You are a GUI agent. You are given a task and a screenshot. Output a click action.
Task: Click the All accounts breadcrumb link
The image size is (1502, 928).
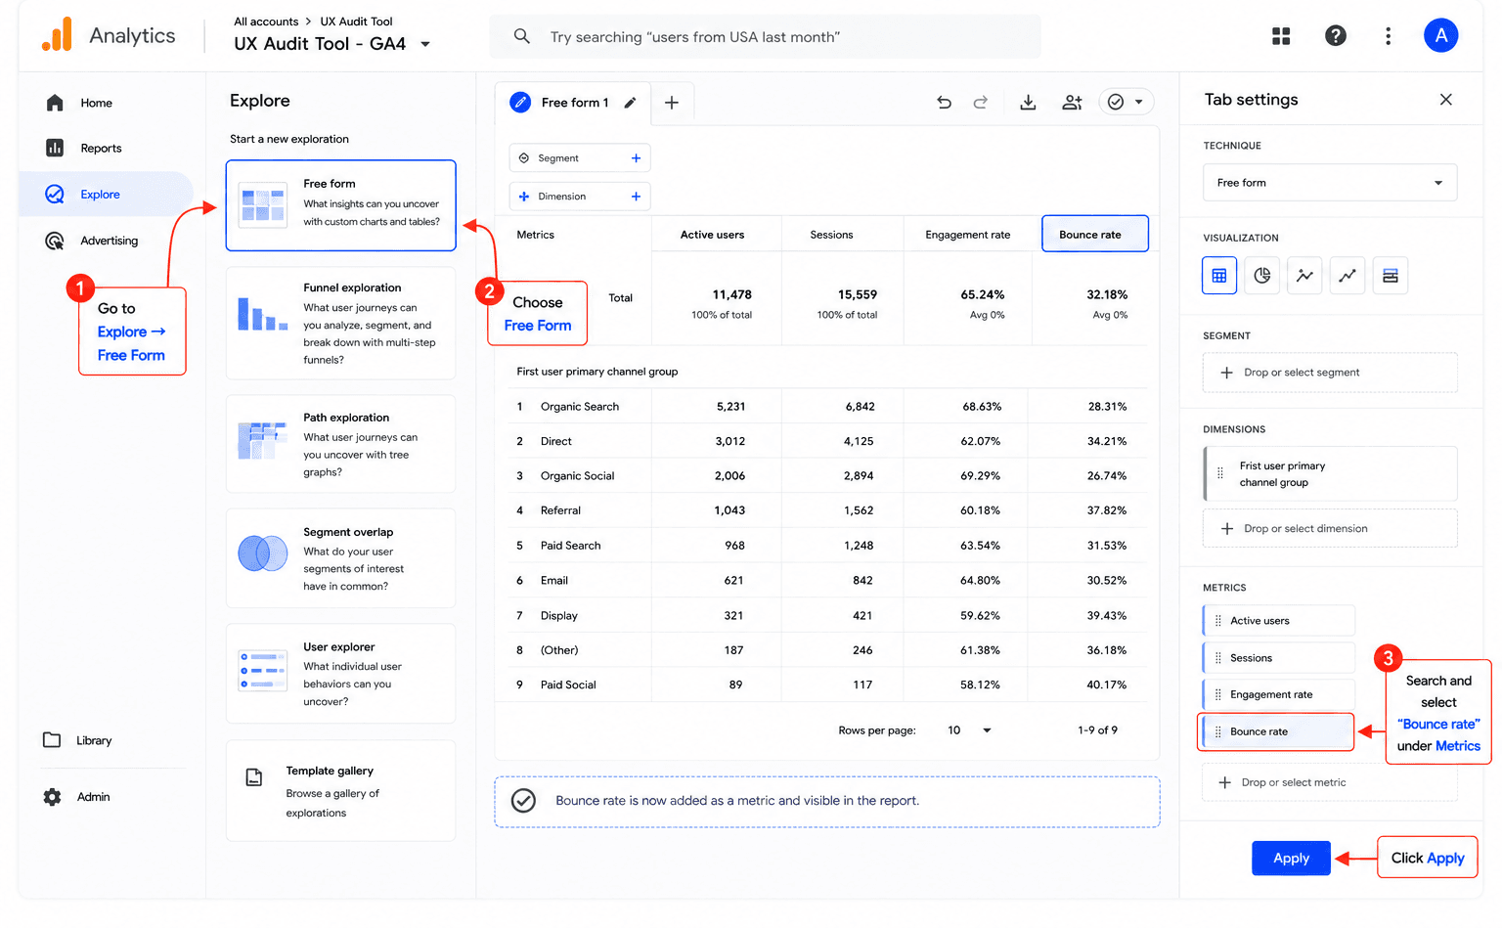[266, 22]
